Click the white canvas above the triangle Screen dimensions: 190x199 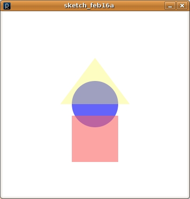click(x=95, y=34)
